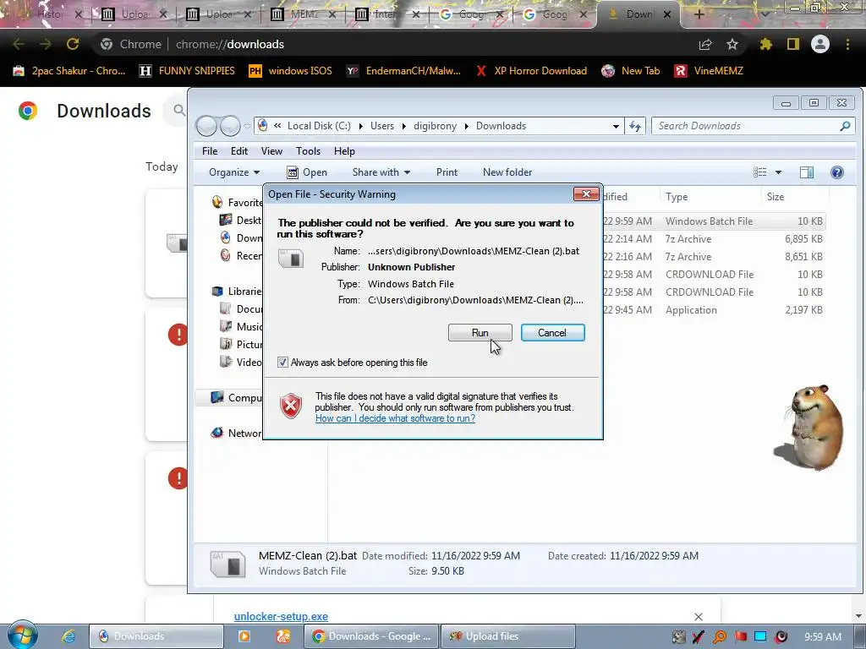The height and width of the screenshot is (649, 866).
Task: Click the share page icon in Chrome
Action: click(x=705, y=44)
